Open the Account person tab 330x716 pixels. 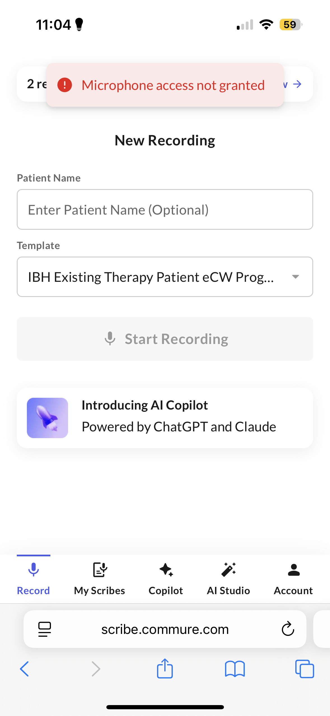(293, 579)
